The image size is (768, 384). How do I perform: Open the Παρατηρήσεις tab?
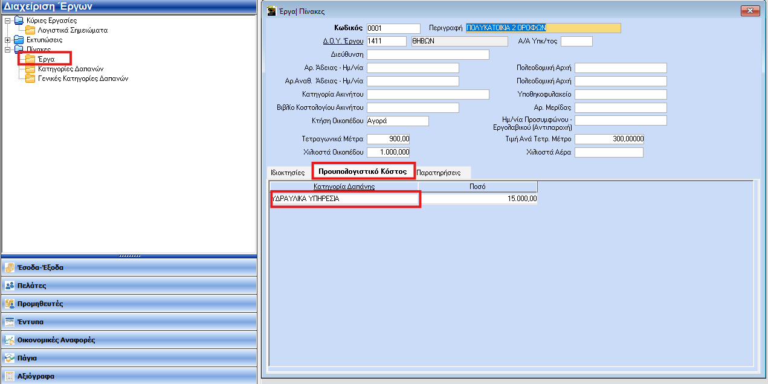pyautogui.click(x=439, y=172)
